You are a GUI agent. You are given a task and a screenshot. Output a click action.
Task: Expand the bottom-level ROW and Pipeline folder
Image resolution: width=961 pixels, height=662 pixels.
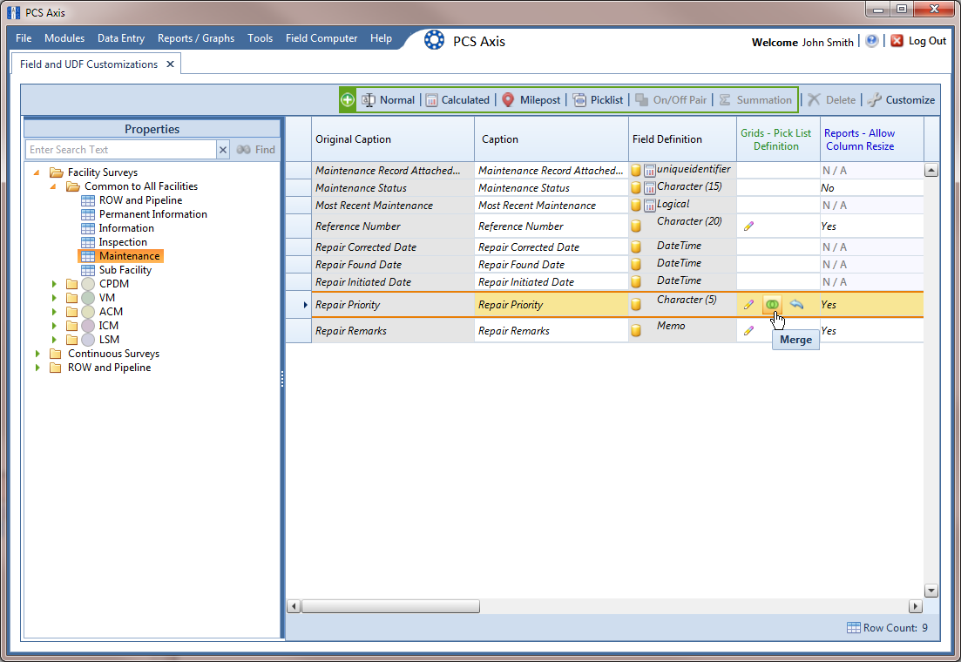point(37,368)
